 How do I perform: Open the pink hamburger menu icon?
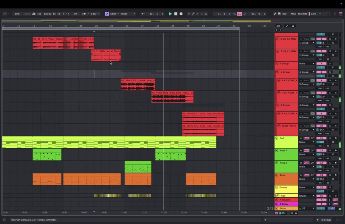pyautogui.click(x=341, y=14)
